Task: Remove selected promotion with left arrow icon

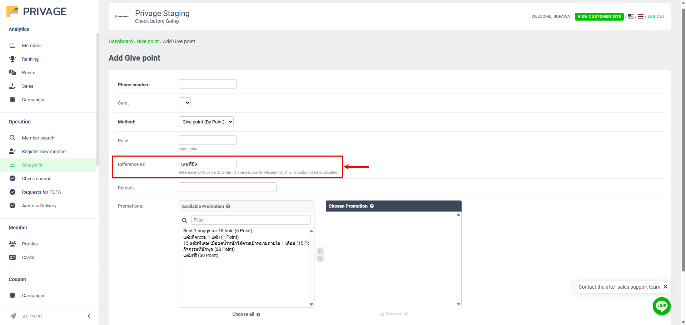Action: 320,259
